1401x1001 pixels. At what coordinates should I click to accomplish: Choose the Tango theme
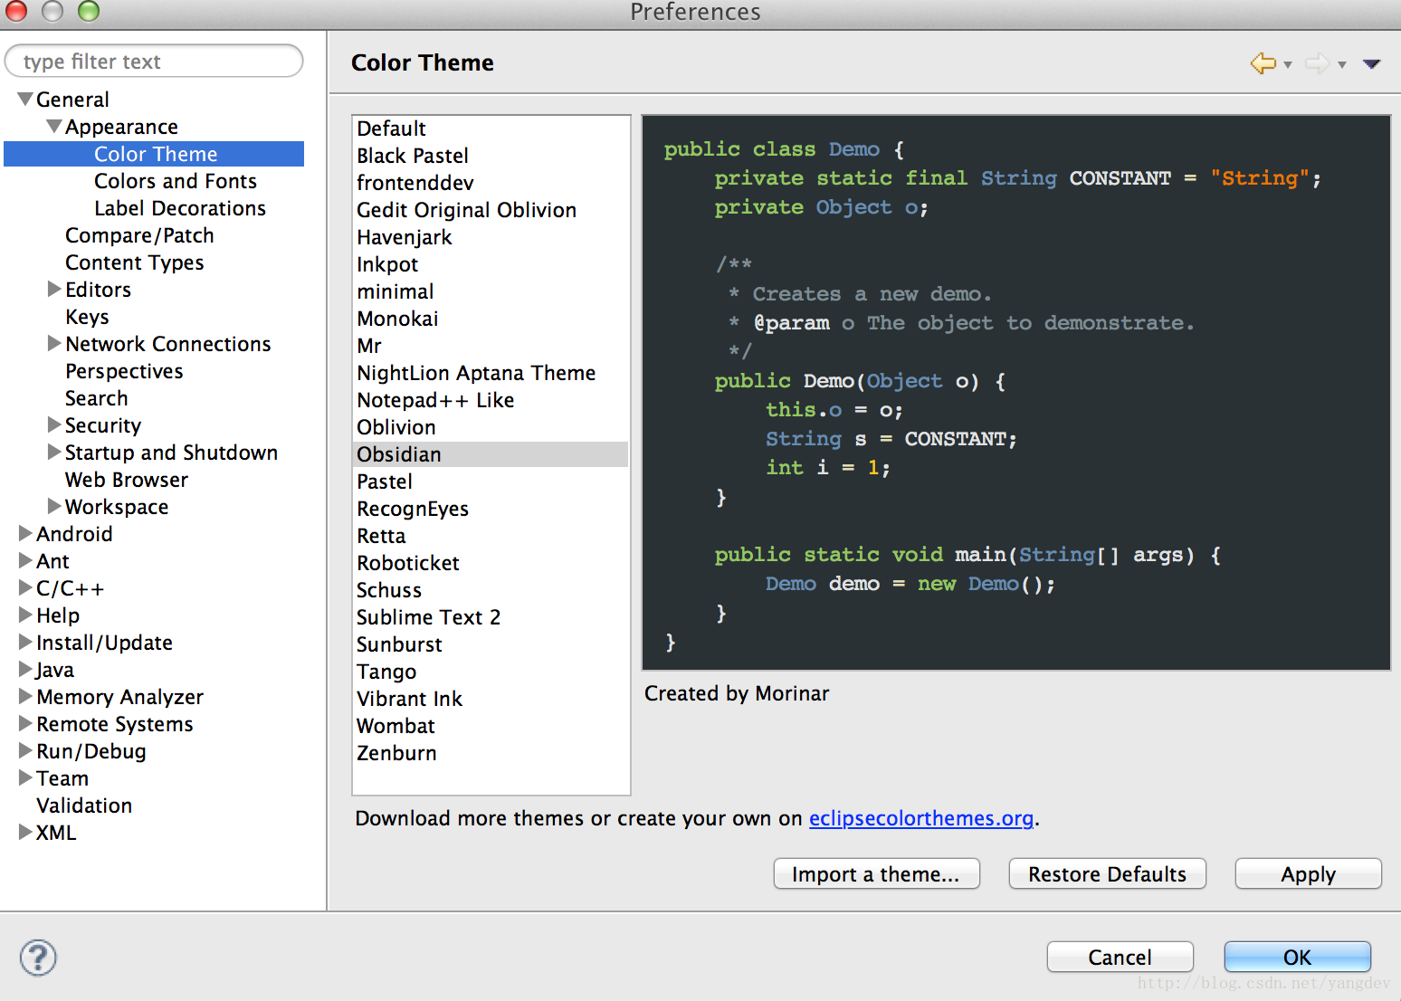click(x=491, y=672)
